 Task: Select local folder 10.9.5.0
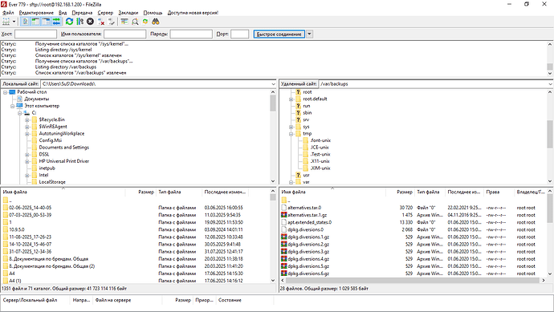[17, 229]
